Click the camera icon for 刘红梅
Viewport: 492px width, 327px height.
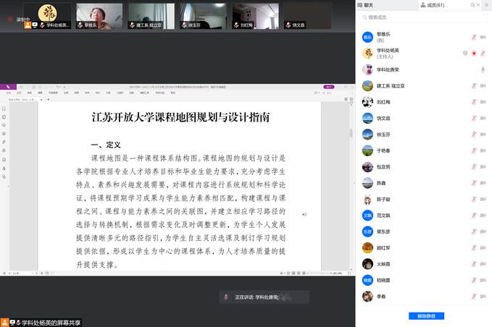[483, 102]
